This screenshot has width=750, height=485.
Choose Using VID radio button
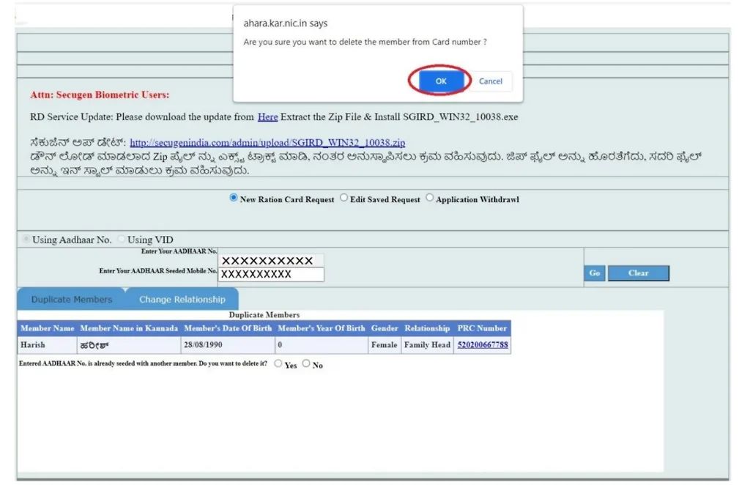[x=121, y=239]
